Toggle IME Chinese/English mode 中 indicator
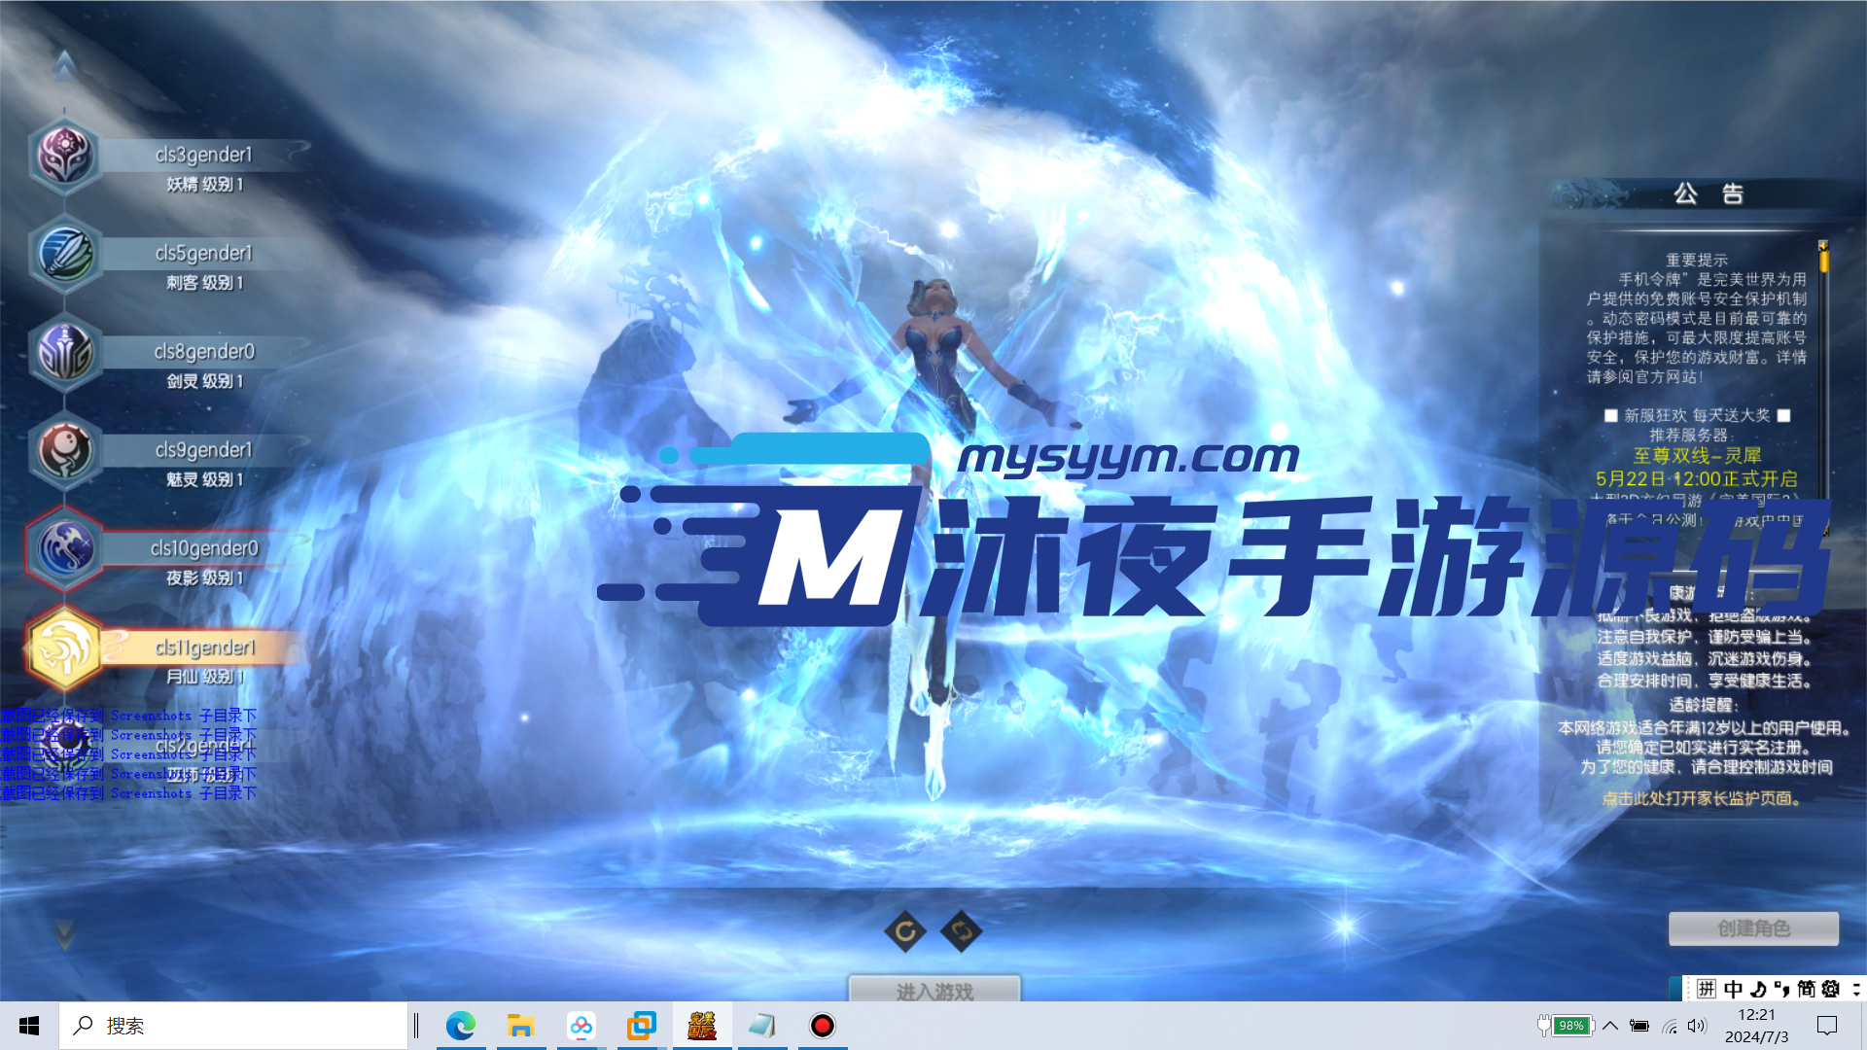The width and height of the screenshot is (1867, 1050). [x=1733, y=989]
